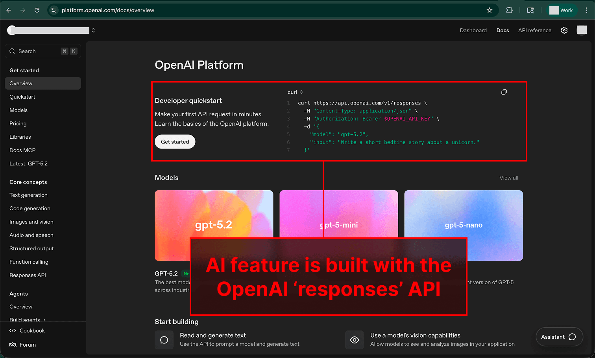Copy the curl code snippet

point(504,92)
